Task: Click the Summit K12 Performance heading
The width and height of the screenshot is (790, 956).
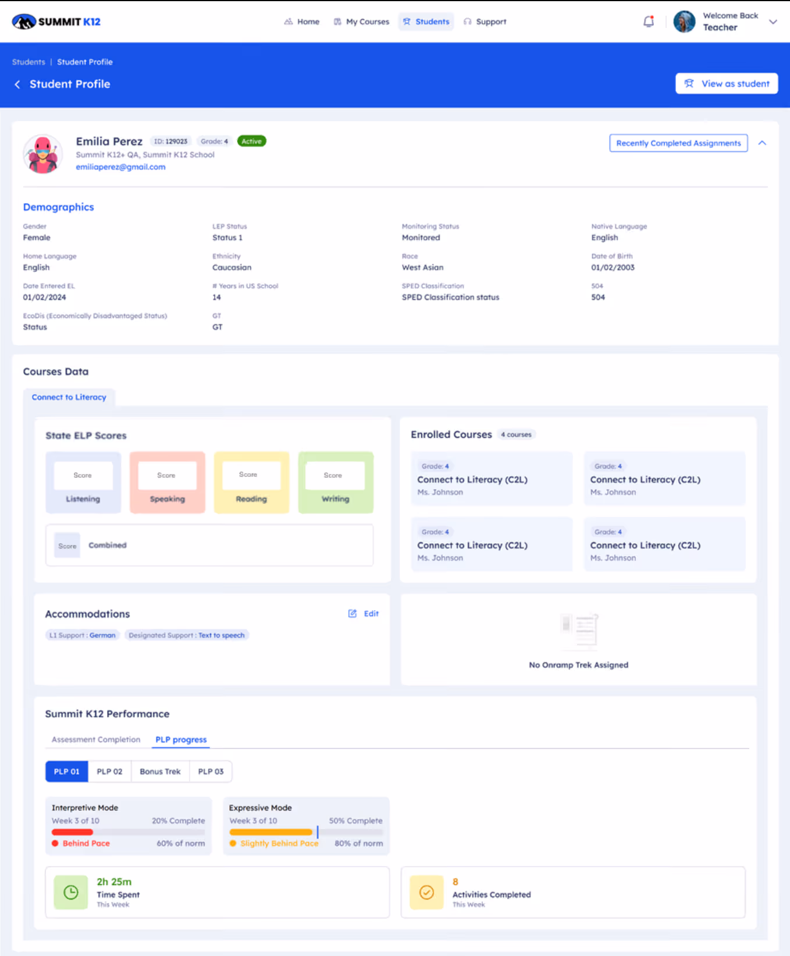Action: click(108, 714)
